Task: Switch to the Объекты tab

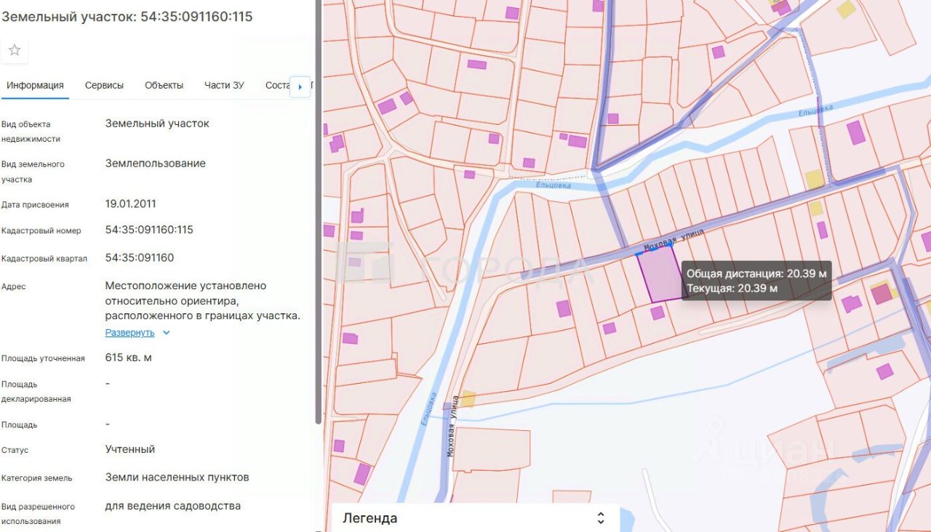Action: coord(164,85)
